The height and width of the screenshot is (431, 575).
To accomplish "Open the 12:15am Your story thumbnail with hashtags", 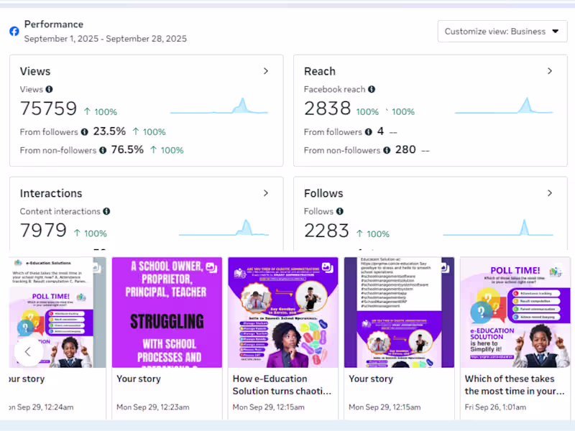I will (399, 312).
